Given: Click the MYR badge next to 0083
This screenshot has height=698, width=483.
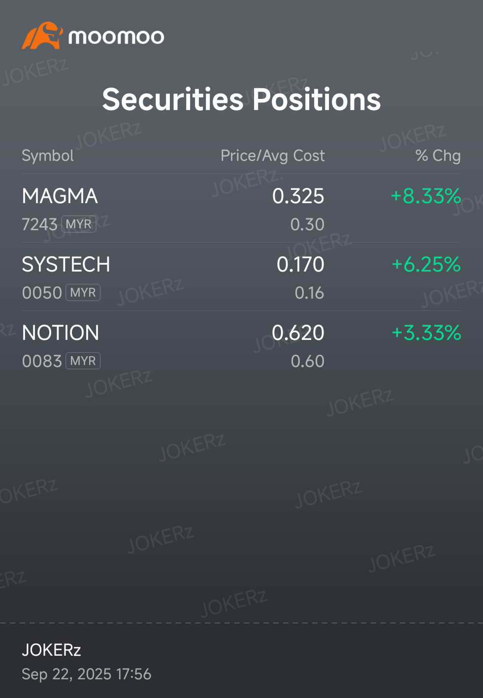Looking at the screenshot, I should (83, 361).
